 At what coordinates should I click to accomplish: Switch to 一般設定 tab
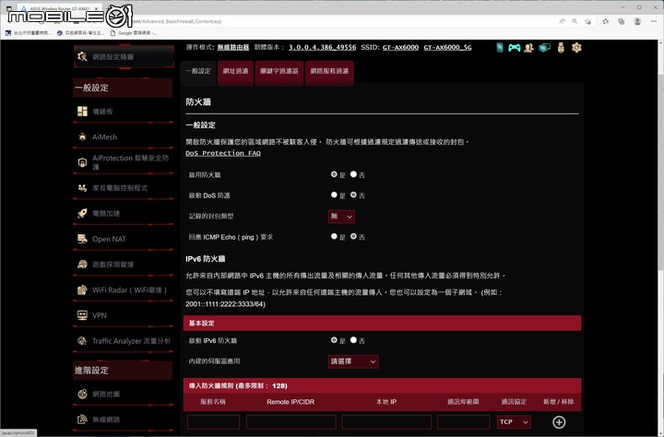click(x=198, y=71)
